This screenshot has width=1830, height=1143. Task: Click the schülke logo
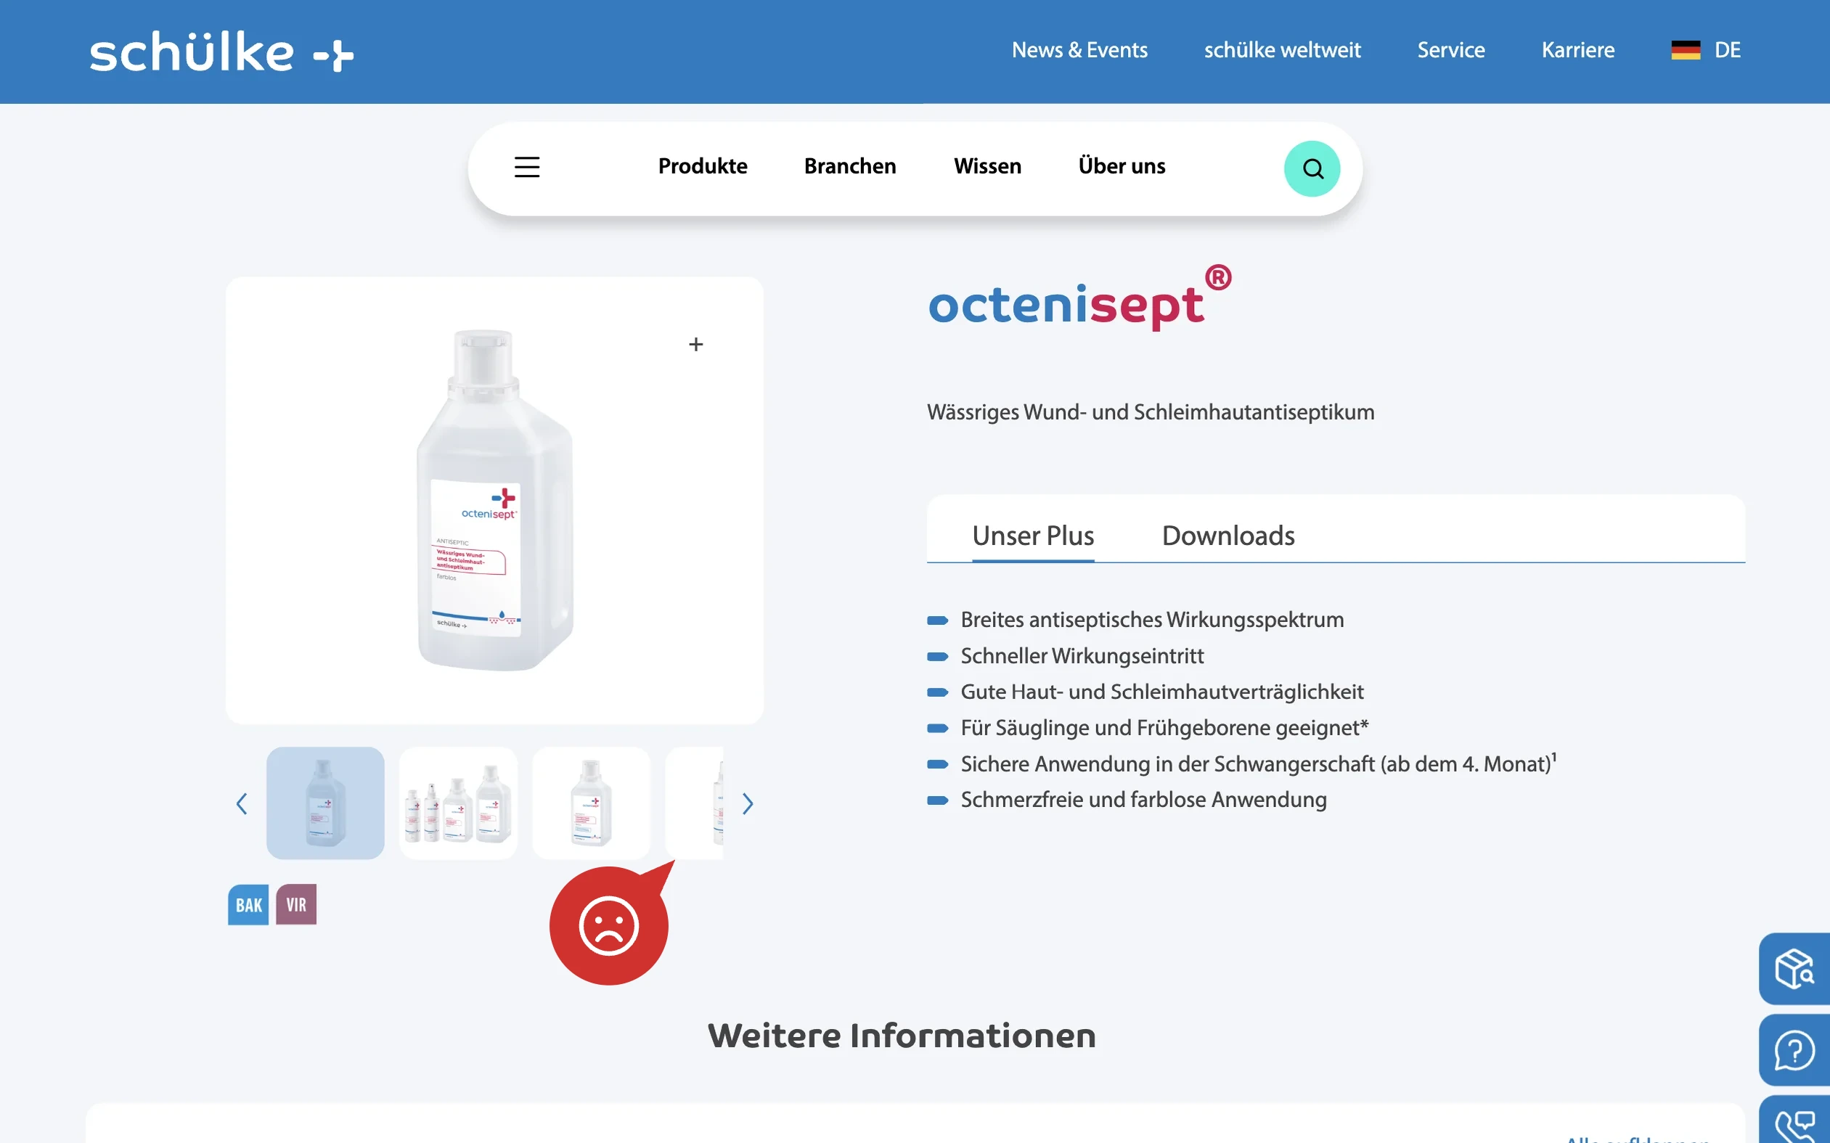pyautogui.click(x=221, y=52)
